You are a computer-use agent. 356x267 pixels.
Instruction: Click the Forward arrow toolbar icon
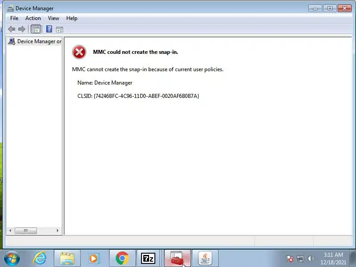[21, 29]
